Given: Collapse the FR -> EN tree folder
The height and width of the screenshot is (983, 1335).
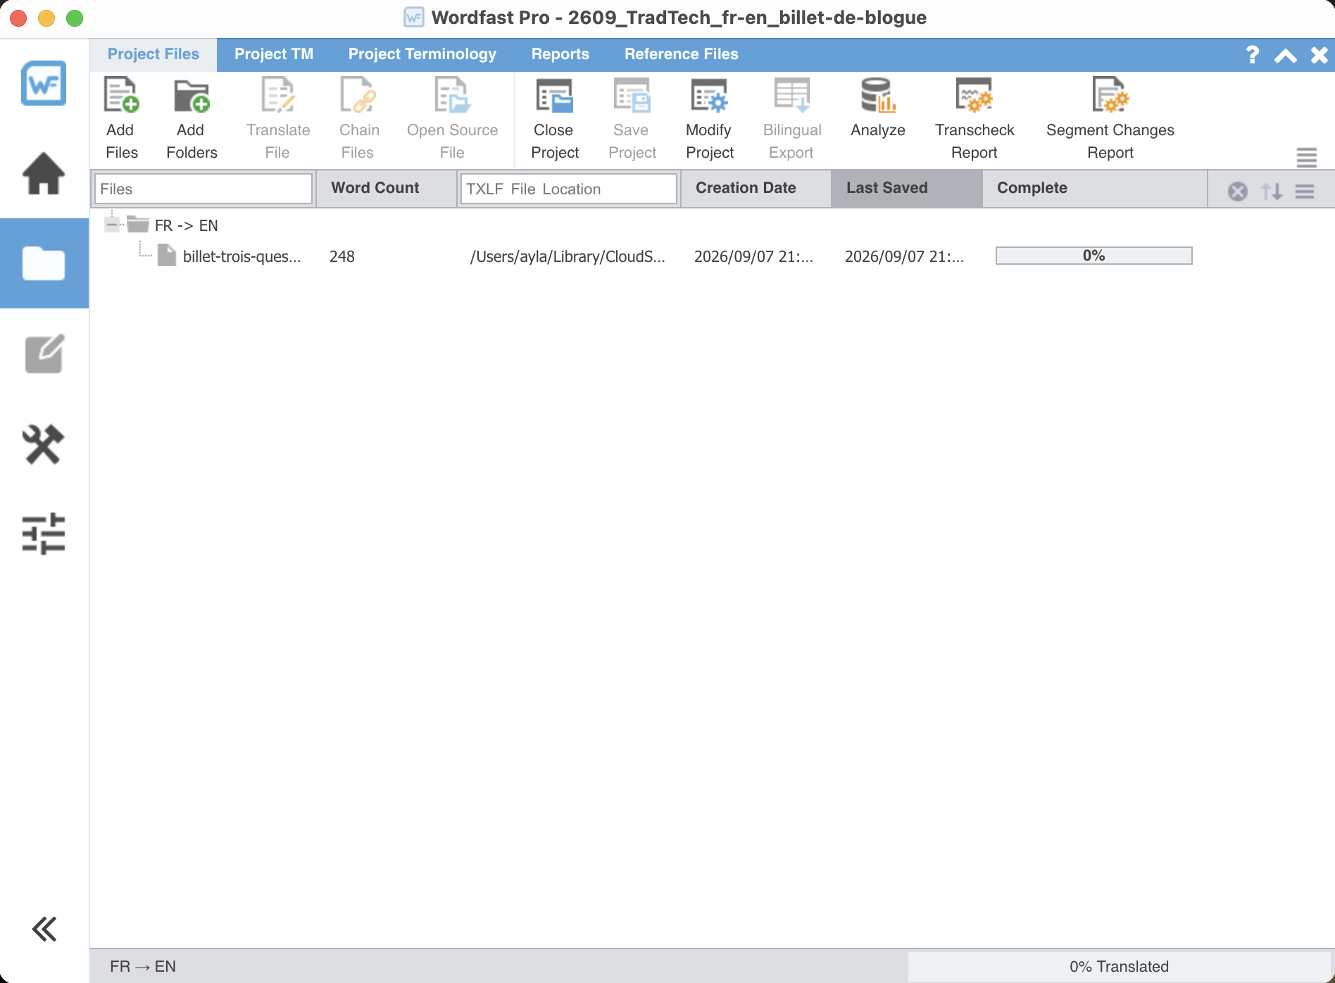Looking at the screenshot, I should (x=111, y=225).
